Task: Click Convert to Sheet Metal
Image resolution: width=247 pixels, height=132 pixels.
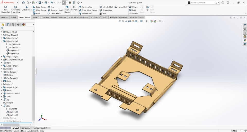Action: click(x=16, y=9)
